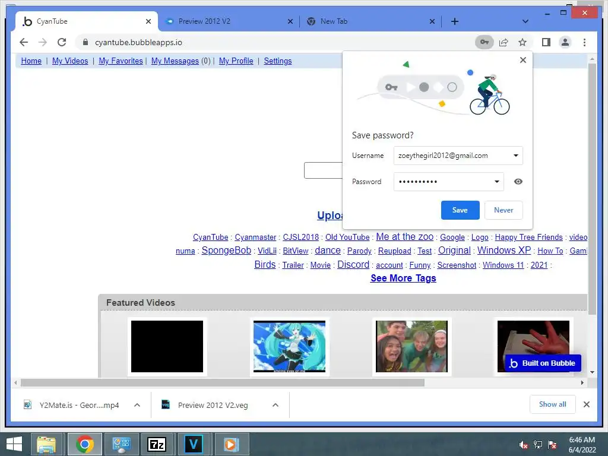
Task: Open the media player taskbar icon
Action: [x=230, y=444]
